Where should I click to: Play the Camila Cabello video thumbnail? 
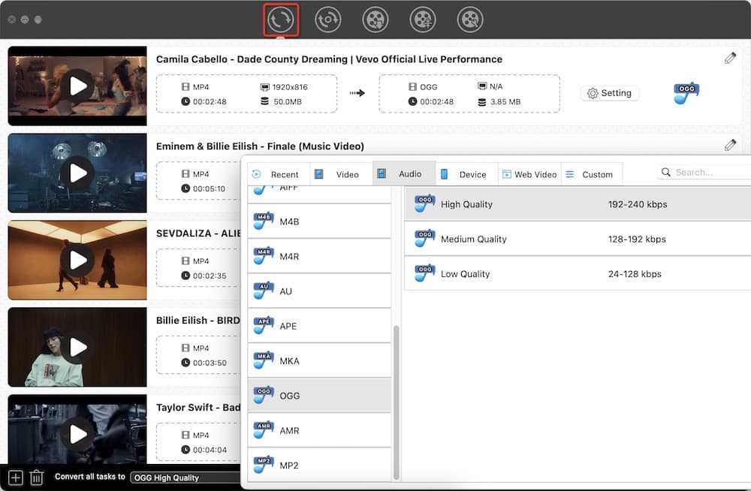77,86
